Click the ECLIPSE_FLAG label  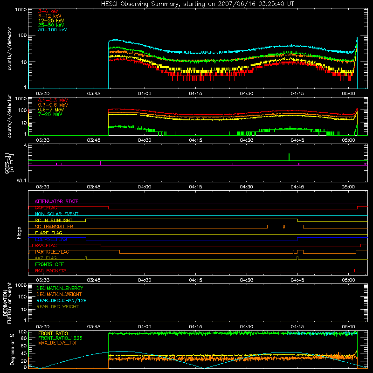pos(51,239)
